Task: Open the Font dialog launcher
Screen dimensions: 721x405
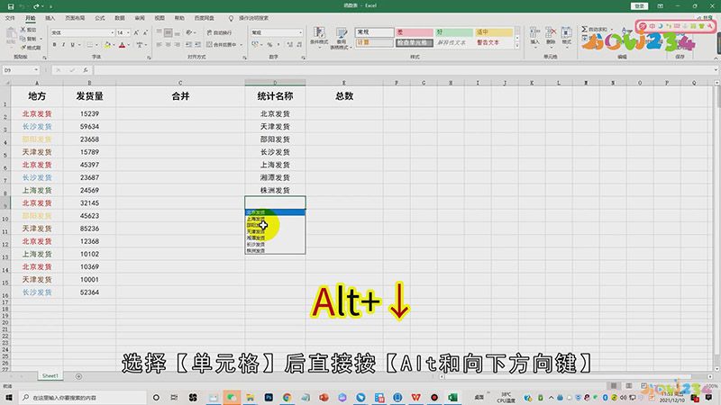Action: point(149,58)
